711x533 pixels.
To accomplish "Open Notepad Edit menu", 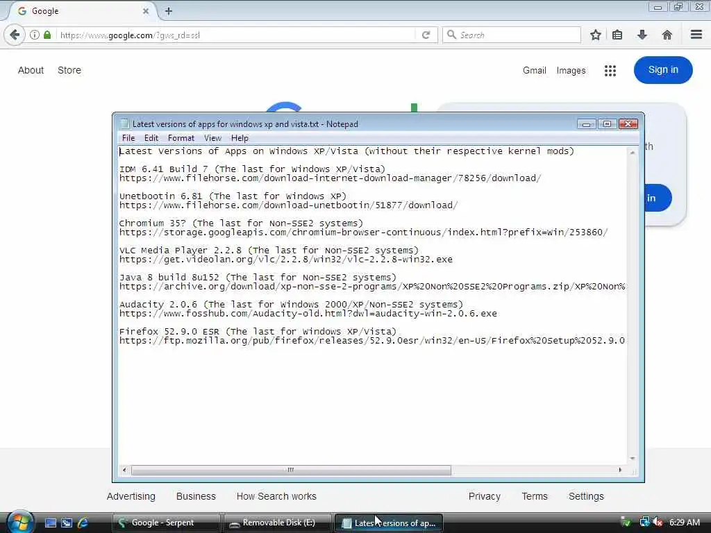I will point(151,138).
